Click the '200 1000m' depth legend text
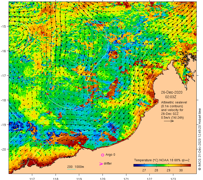The image size is (203, 180). point(76,167)
